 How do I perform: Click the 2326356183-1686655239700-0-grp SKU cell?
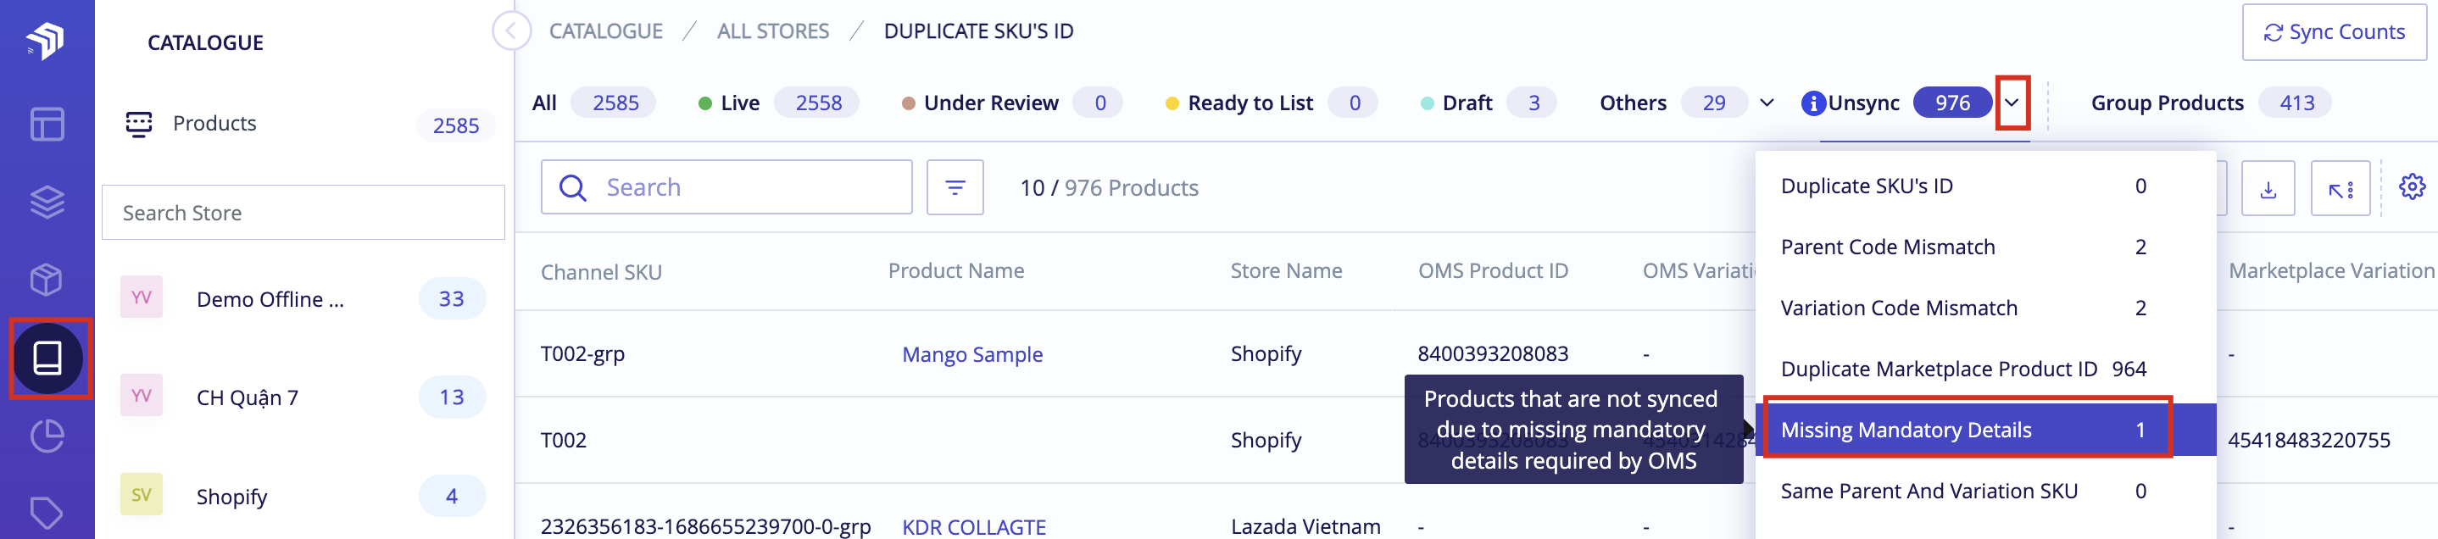(x=705, y=526)
